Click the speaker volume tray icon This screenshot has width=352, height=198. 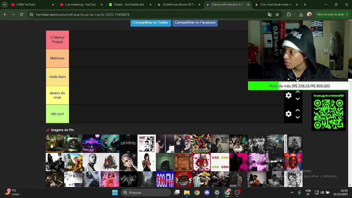pyautogui.click(x=322, y=193)
